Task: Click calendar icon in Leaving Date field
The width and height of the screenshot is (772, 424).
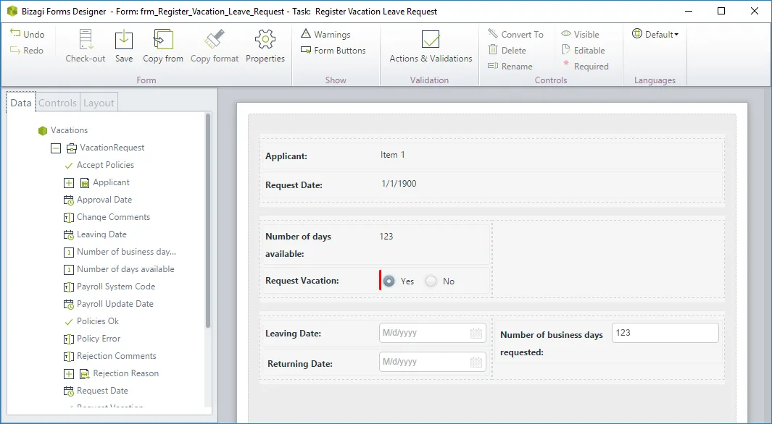Action: point(476,333)
